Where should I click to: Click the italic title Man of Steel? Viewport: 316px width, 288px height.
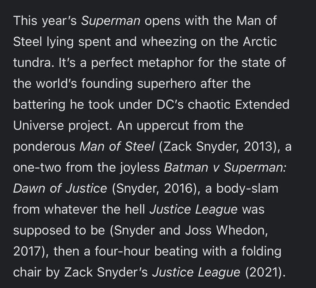point(117,146)
